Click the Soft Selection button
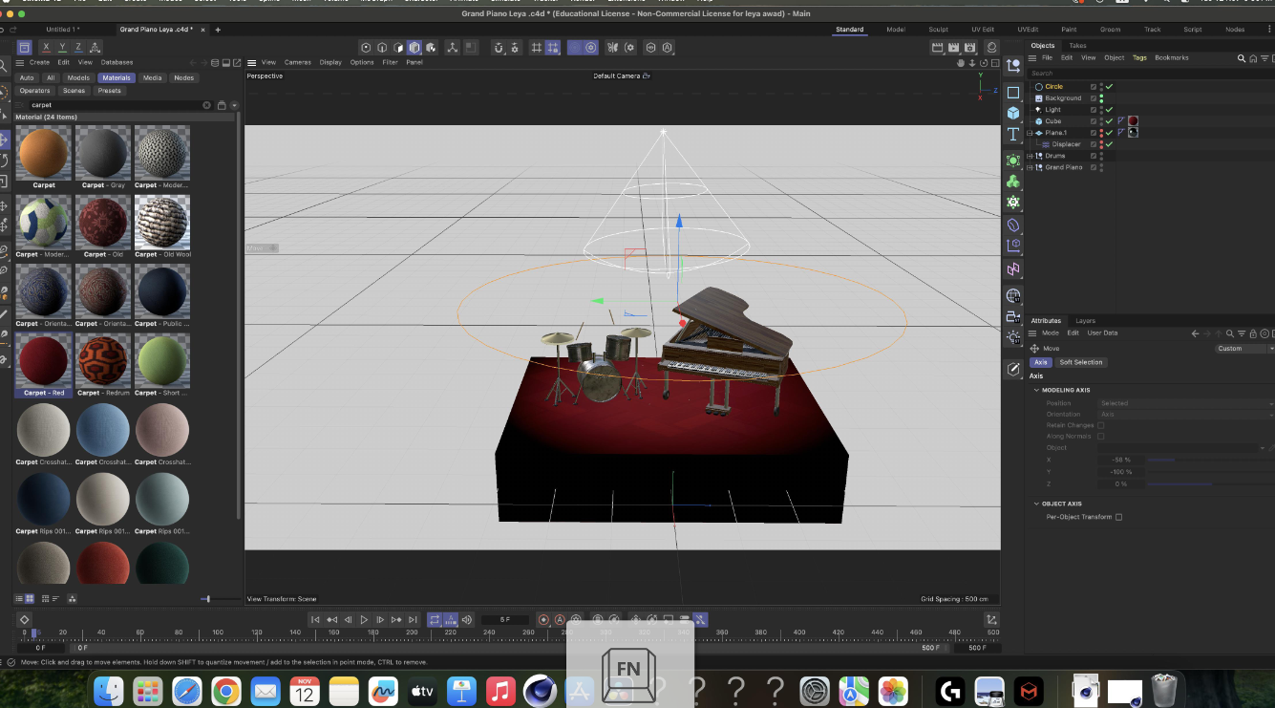Viewport: 1275px width, 708px height. pos(1081,362)
